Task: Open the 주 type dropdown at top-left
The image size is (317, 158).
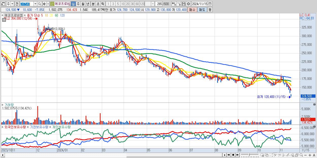Action: 12,4
